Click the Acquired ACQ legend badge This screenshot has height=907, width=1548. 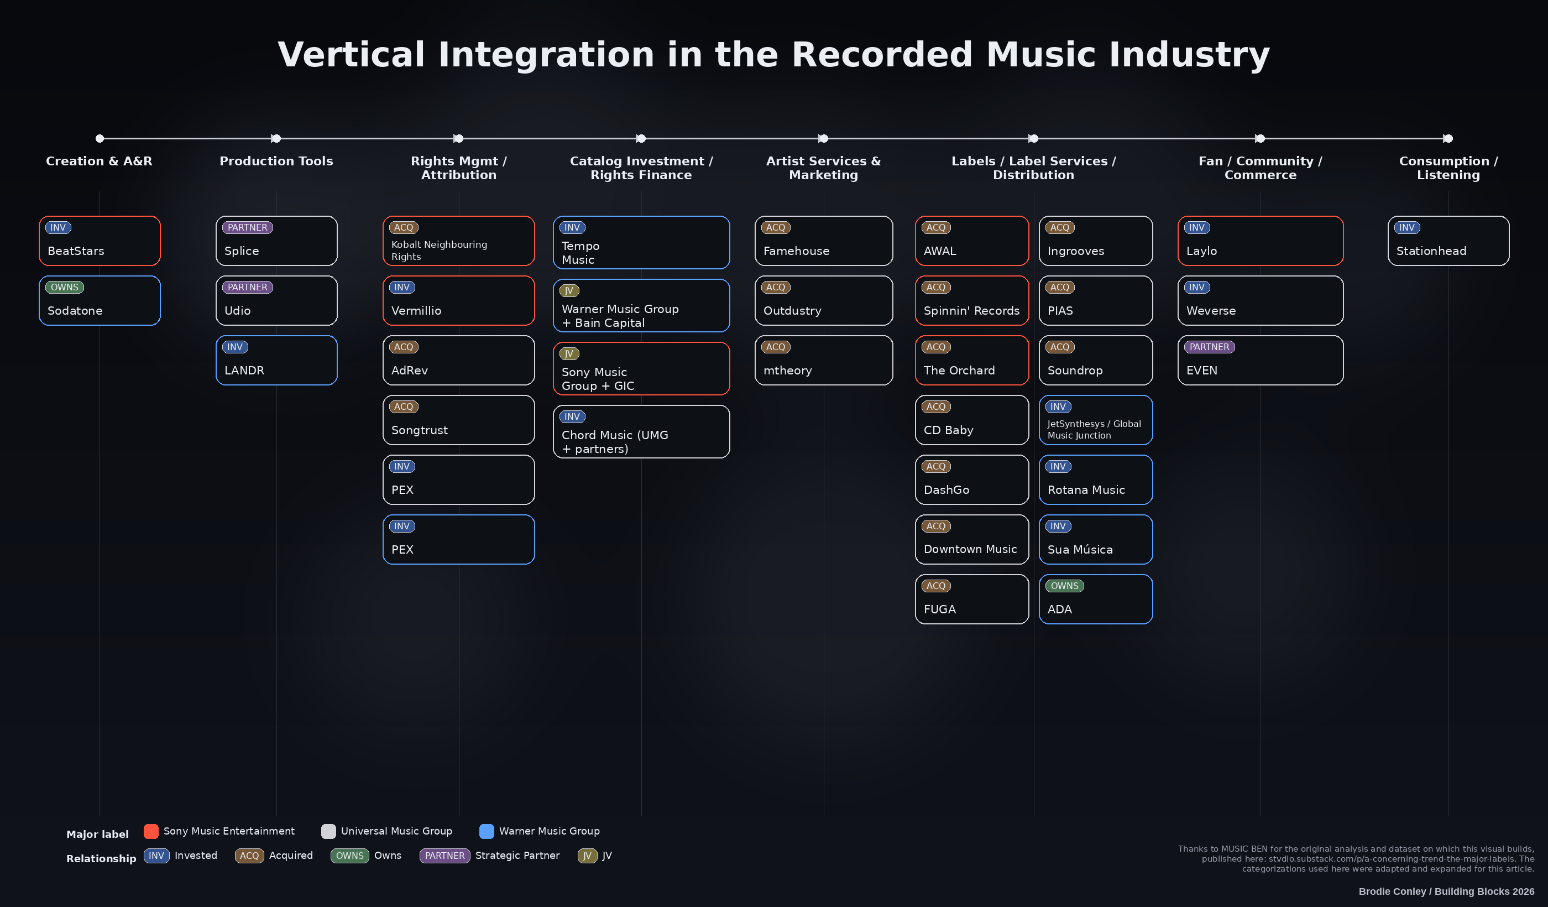[x=249, y=856]
